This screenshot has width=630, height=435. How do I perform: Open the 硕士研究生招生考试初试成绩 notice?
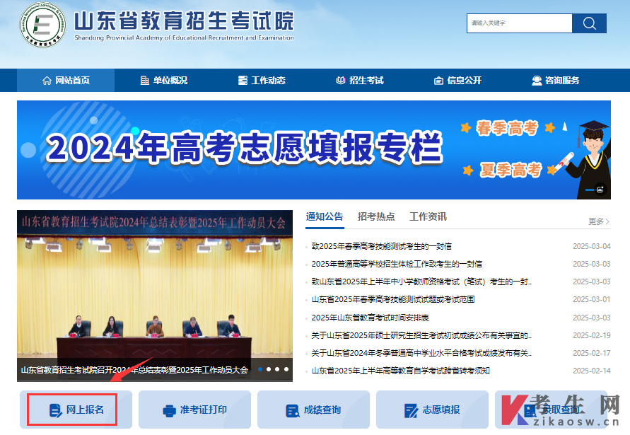[421, 335]
